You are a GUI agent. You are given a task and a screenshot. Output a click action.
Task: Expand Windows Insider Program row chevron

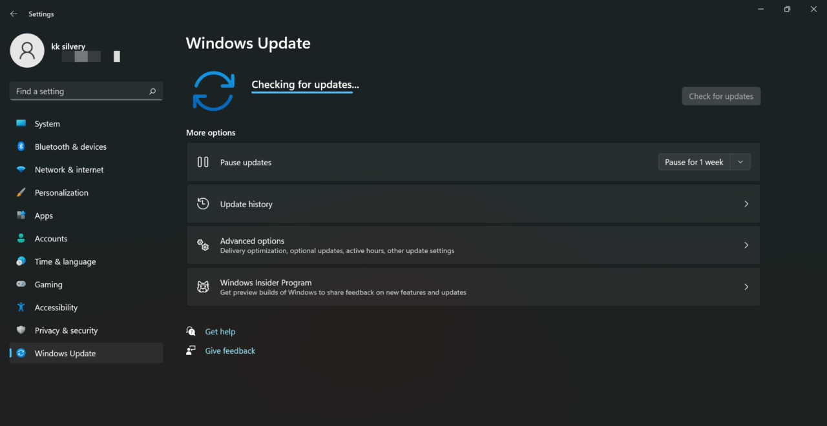click(x=746, y=287)
